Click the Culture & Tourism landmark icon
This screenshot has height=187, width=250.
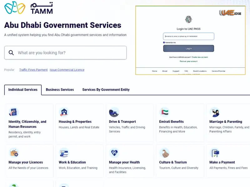pos(165,153)
